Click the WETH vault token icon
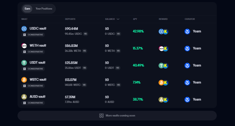Viewport: 235px width, 126px height. (24, 46)
